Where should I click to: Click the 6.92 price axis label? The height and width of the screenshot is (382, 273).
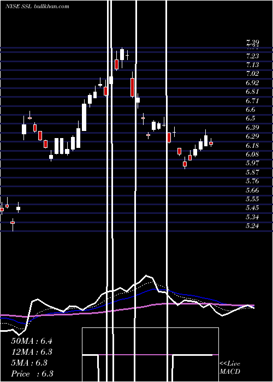[x=252, y=83]
